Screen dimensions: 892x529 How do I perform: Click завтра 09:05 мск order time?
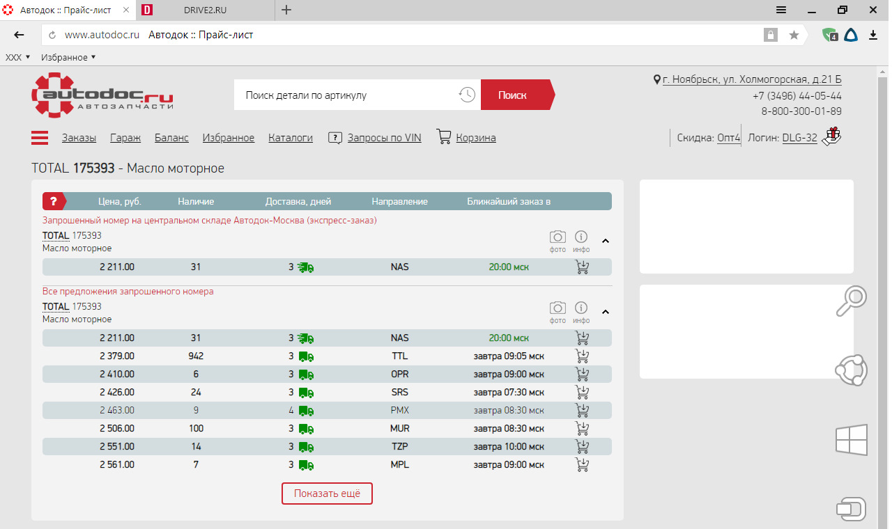(x=509, y=356)
